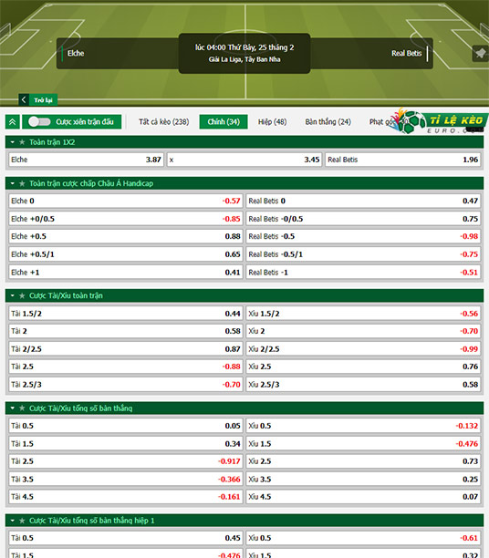Toggle the Cược xiên trận đấu switch
The height and width of the screenshot is (558, 489).
(39, 122)
